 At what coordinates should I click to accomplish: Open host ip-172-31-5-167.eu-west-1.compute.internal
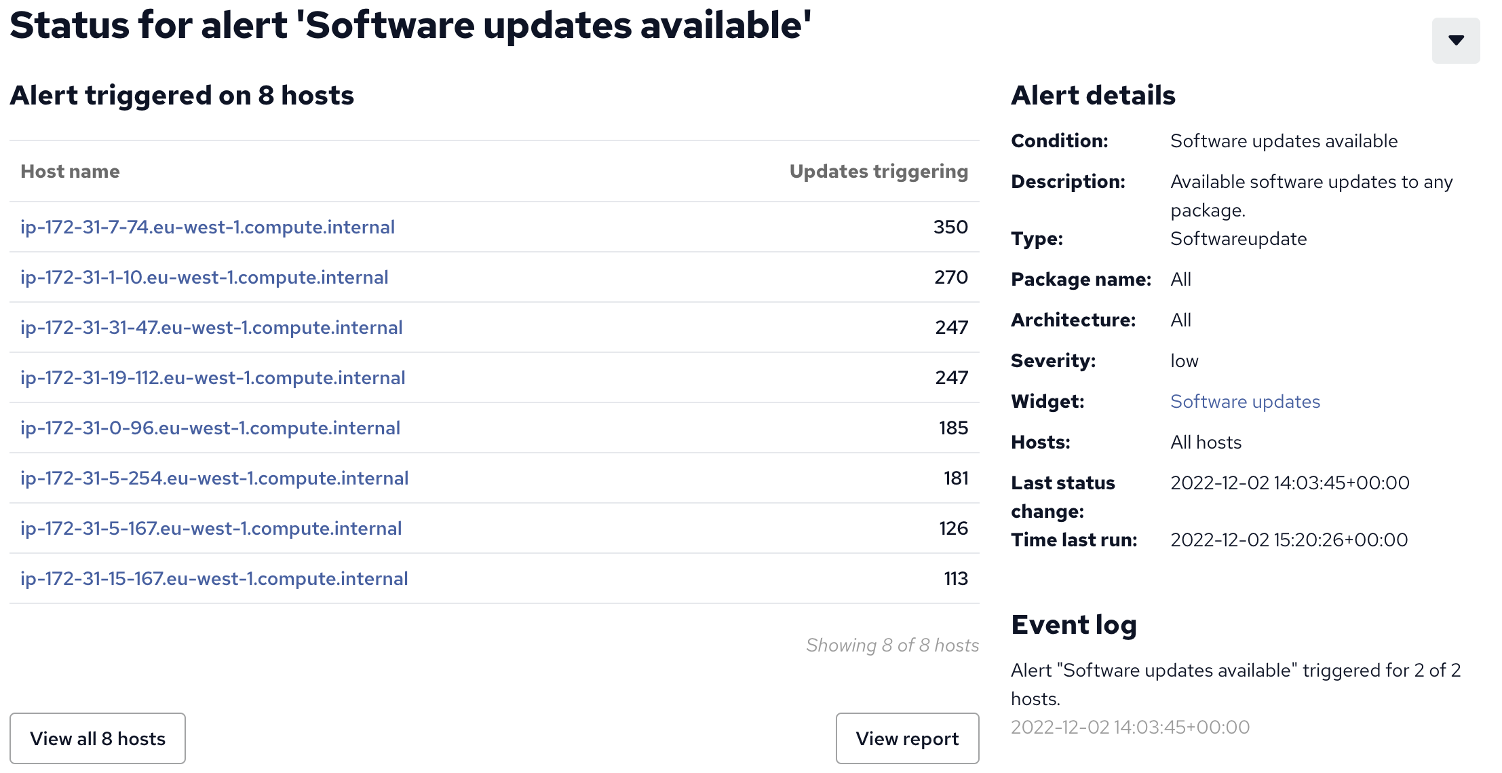click(211, 528)
